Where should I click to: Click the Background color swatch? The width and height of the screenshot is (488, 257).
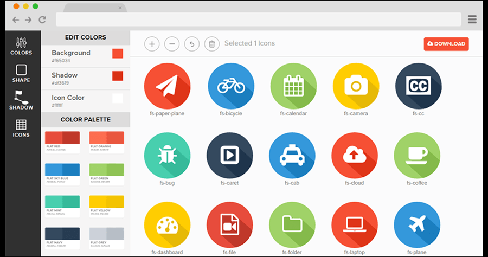click(x=118, y=54)
